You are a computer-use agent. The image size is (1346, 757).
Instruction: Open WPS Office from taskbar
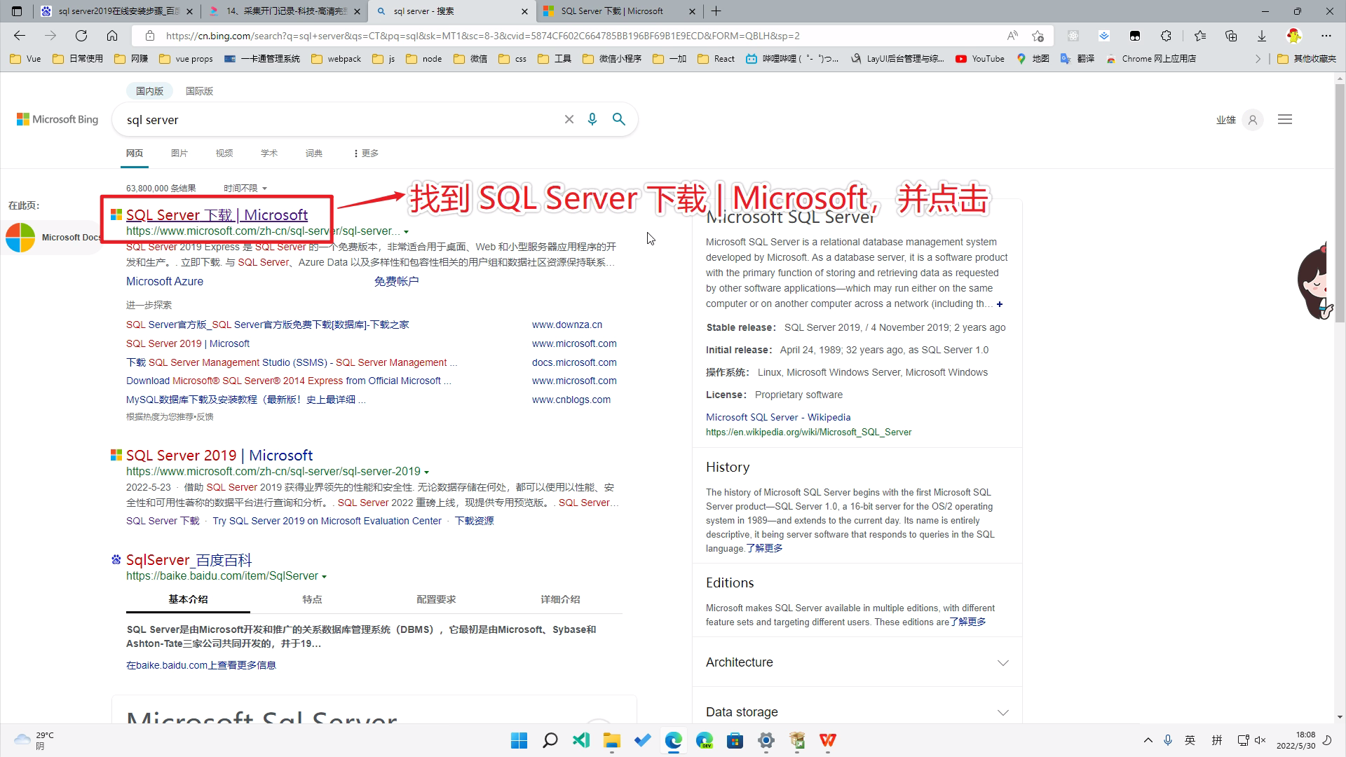tap(828, 740)
